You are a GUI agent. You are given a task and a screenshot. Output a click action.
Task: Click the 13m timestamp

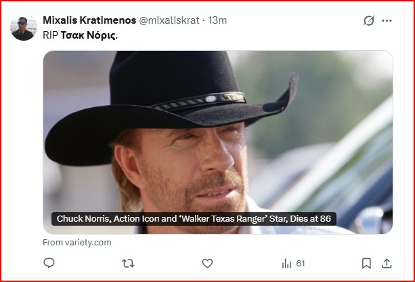[217, 20]
